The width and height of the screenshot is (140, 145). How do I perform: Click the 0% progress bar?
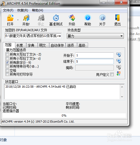[64, 116]
